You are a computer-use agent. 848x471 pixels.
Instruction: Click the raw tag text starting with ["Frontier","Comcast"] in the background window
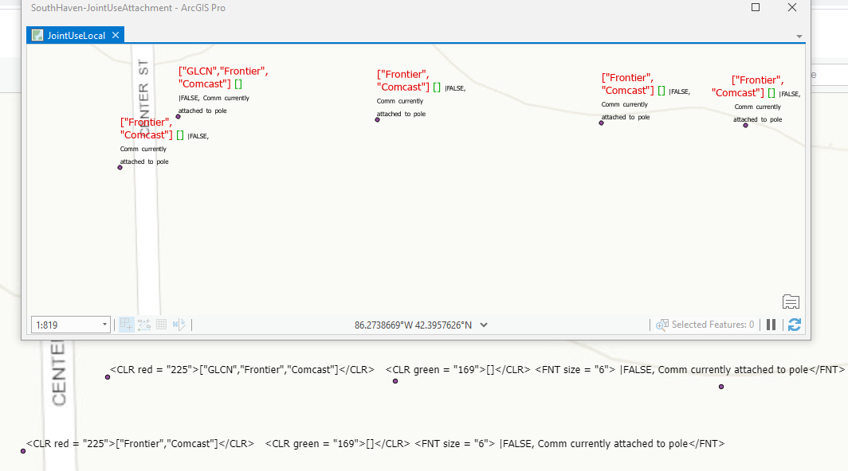375,443
